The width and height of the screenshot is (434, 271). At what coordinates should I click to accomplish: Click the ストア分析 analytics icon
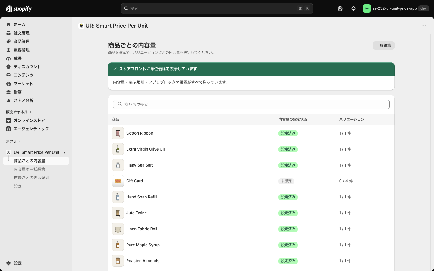click(x=8, y=101)
